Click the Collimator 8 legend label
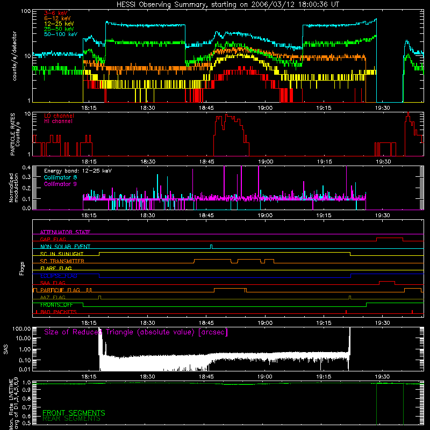This screenshot has width=430, height=430. tap(60, 177)
